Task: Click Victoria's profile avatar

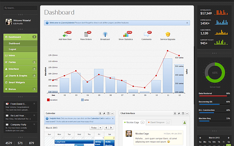Action: click(x=9, y=22)
